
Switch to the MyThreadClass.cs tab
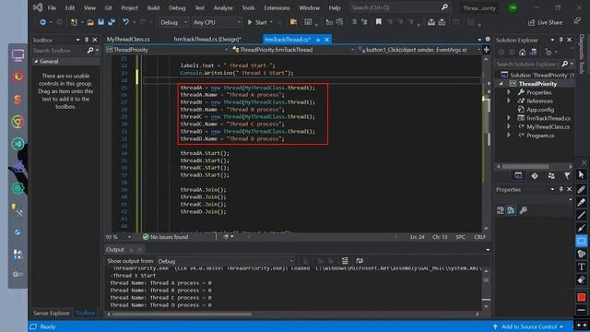coord(128,39)
